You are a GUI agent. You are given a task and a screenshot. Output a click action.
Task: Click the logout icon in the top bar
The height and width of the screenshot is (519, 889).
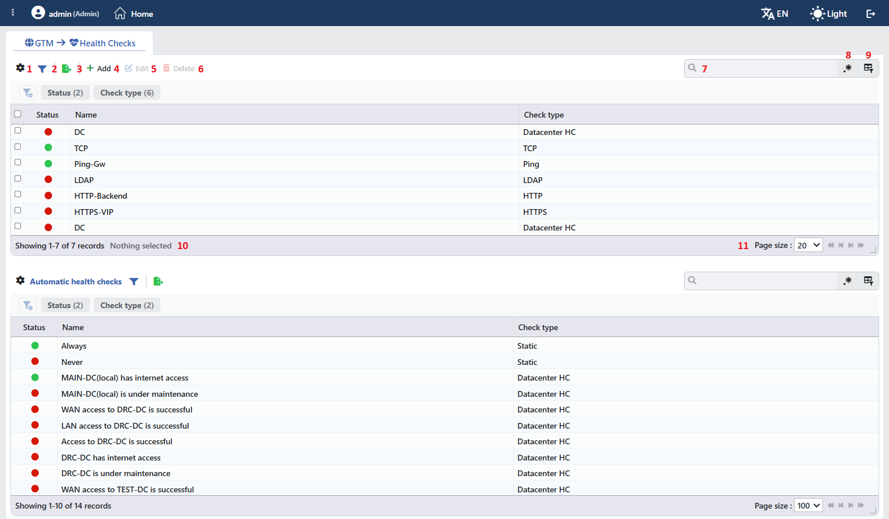pyautogui.click(x=870, y=13)
